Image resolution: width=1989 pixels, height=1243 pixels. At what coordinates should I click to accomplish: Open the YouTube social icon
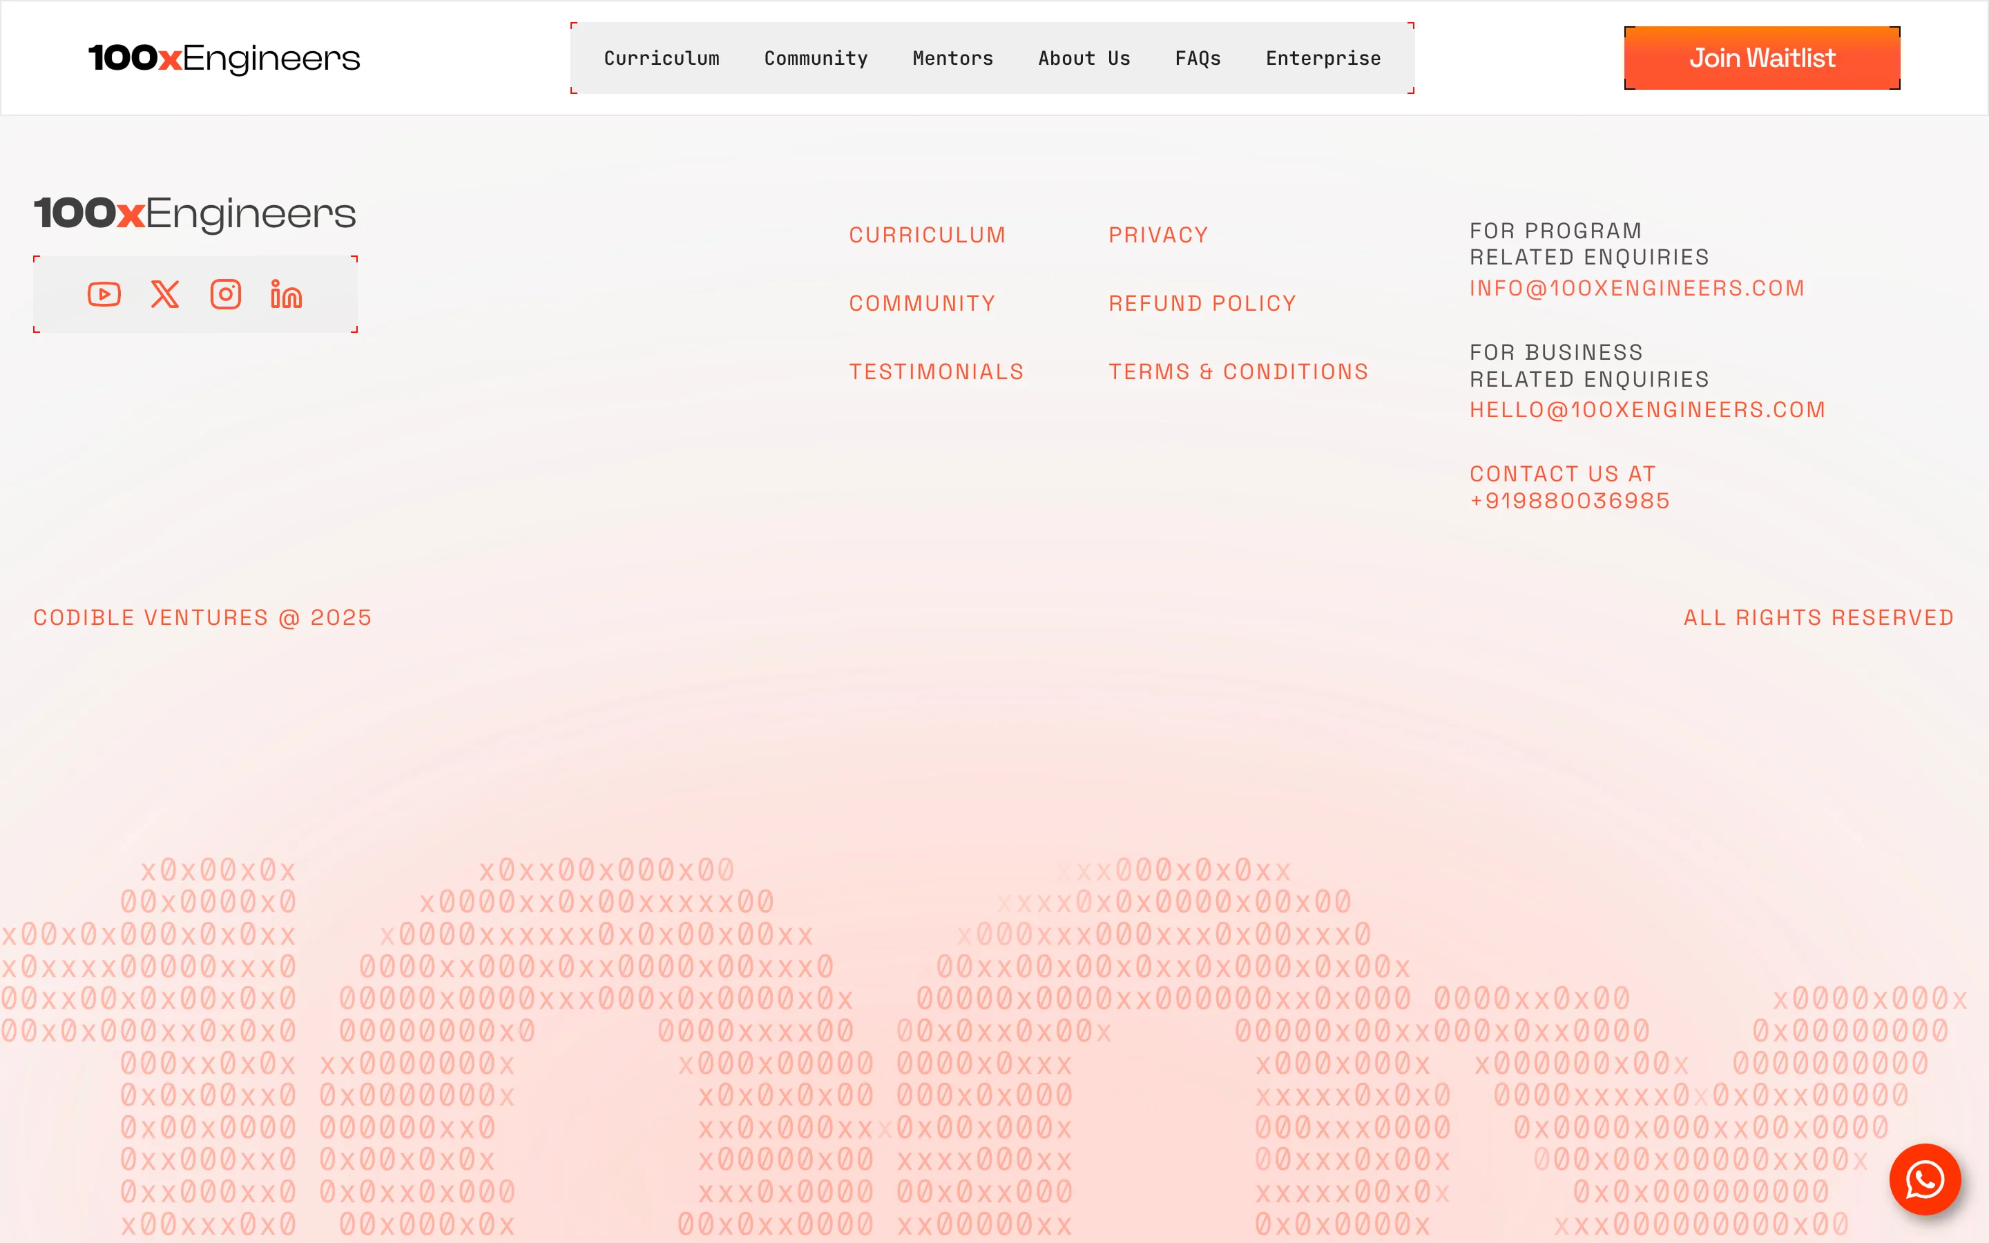point(104,294)
